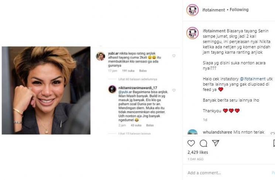
Task: Like whulandsharee's comment with small heart
Action: coord(273,134)
